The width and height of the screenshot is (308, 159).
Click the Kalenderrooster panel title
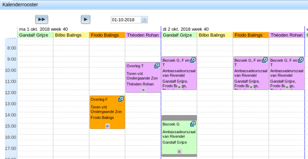[x=20, y=4]
